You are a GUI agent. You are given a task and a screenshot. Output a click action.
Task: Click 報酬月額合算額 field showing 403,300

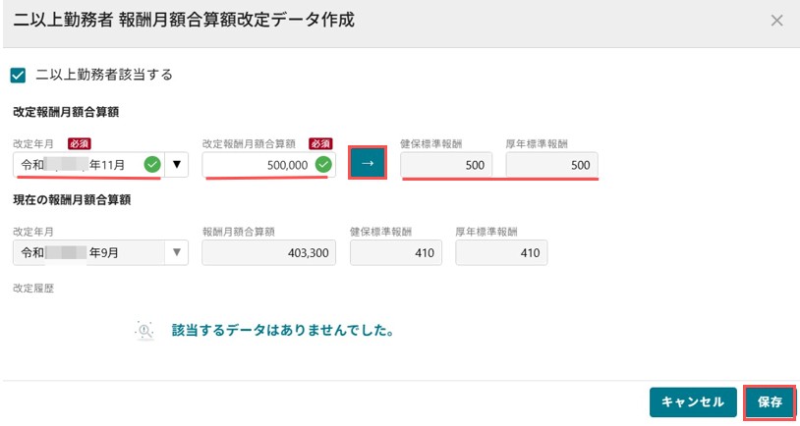(x=269, y=252)
